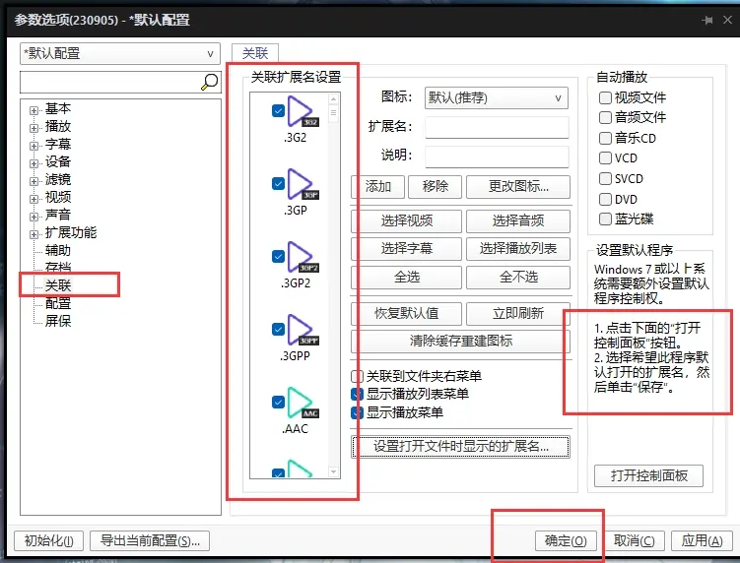Click the 打开控制面板 button
The height and width of the screenshot is (563, 740).
[x=649, y=475]
